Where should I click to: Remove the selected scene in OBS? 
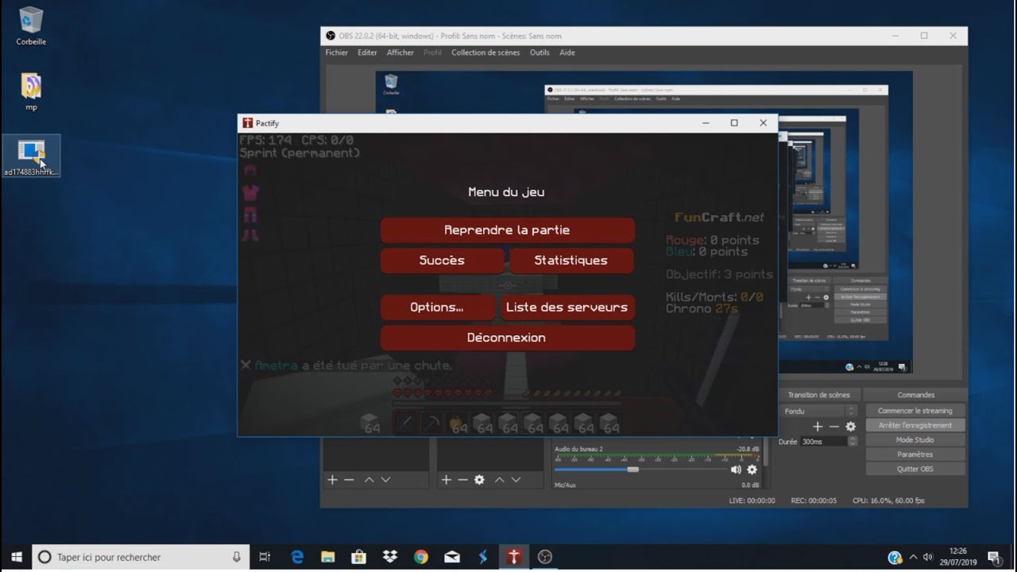pyautogui.click(x=349, y=480)
